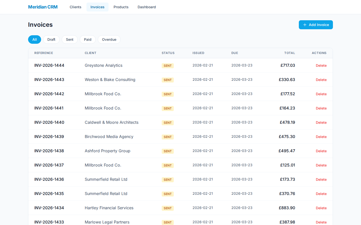Click client Birchwood Media Agency

pyautogui.click(x=109, y=136)
